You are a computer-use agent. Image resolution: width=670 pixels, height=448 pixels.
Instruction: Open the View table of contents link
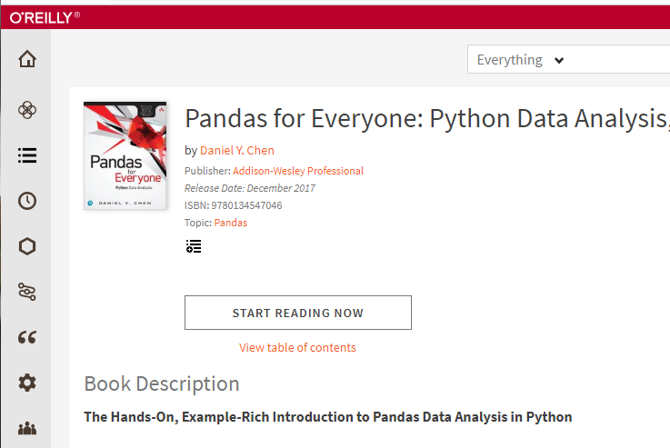pyautogui.click(x=297, y=348)
